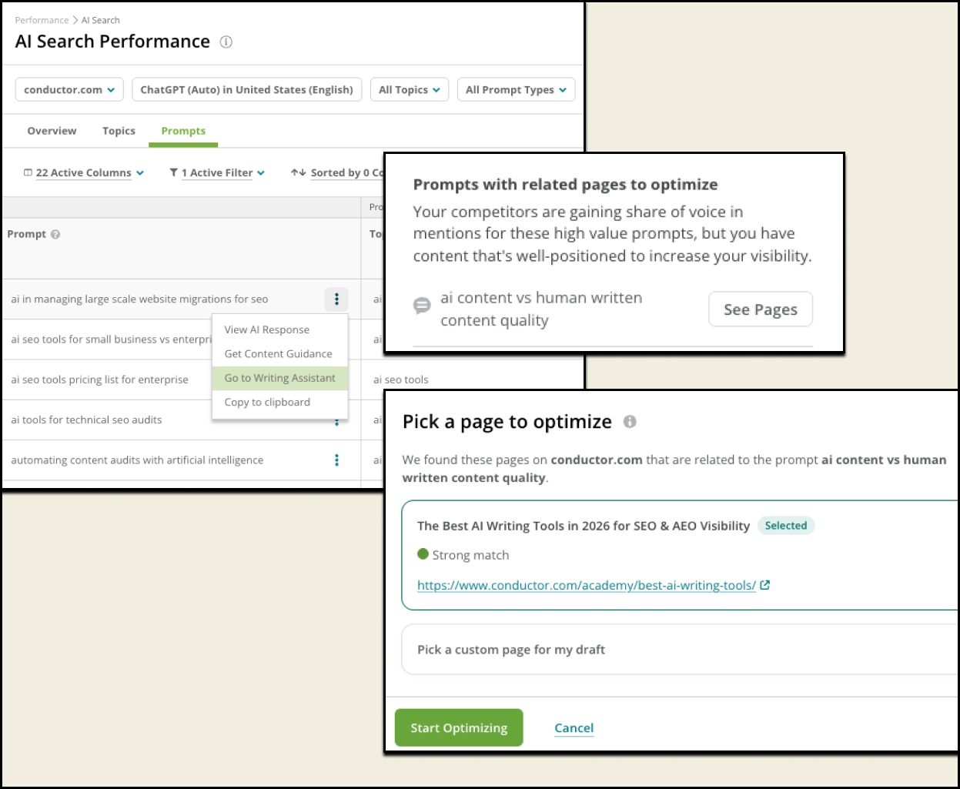Screen dimensions: 960x789
Task: Select Go to Writing Assistant menu item
Action: [x=279, y=378]
